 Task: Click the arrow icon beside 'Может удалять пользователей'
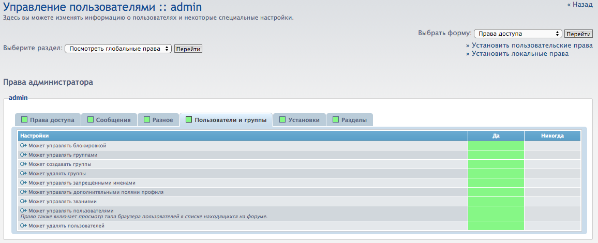tap(23, 226)
